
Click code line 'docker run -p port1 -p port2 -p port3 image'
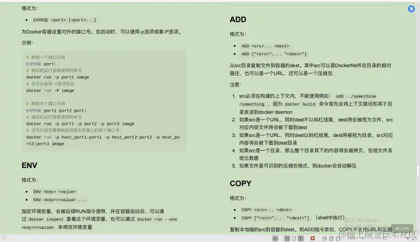(x=80, y=124)
